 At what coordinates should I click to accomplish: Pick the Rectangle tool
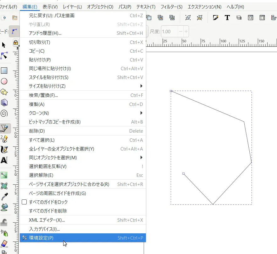[4, 71]
